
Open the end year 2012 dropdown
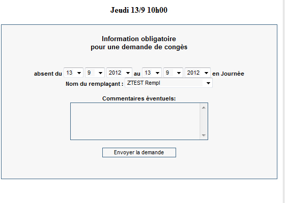[197, 73]
